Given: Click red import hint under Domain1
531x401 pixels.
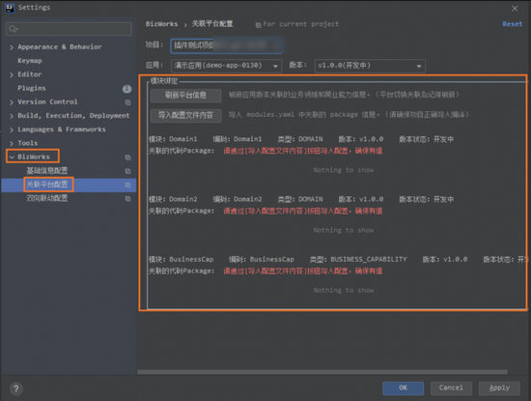Looking at the screenshot, I should pos(303,151).
